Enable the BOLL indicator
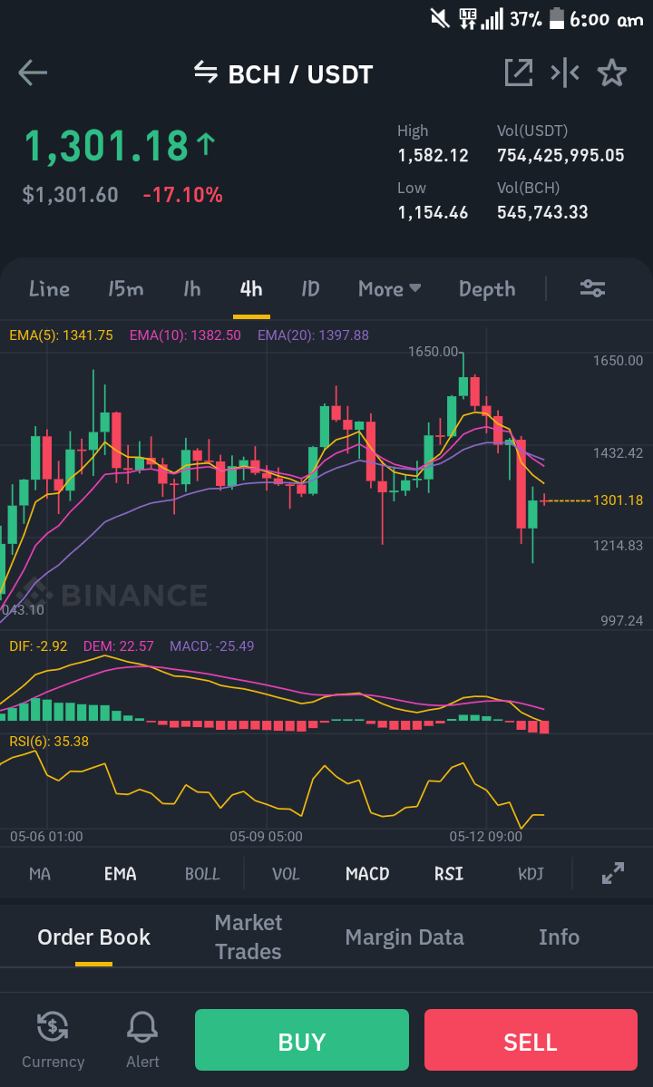 [x=202, y=874]
